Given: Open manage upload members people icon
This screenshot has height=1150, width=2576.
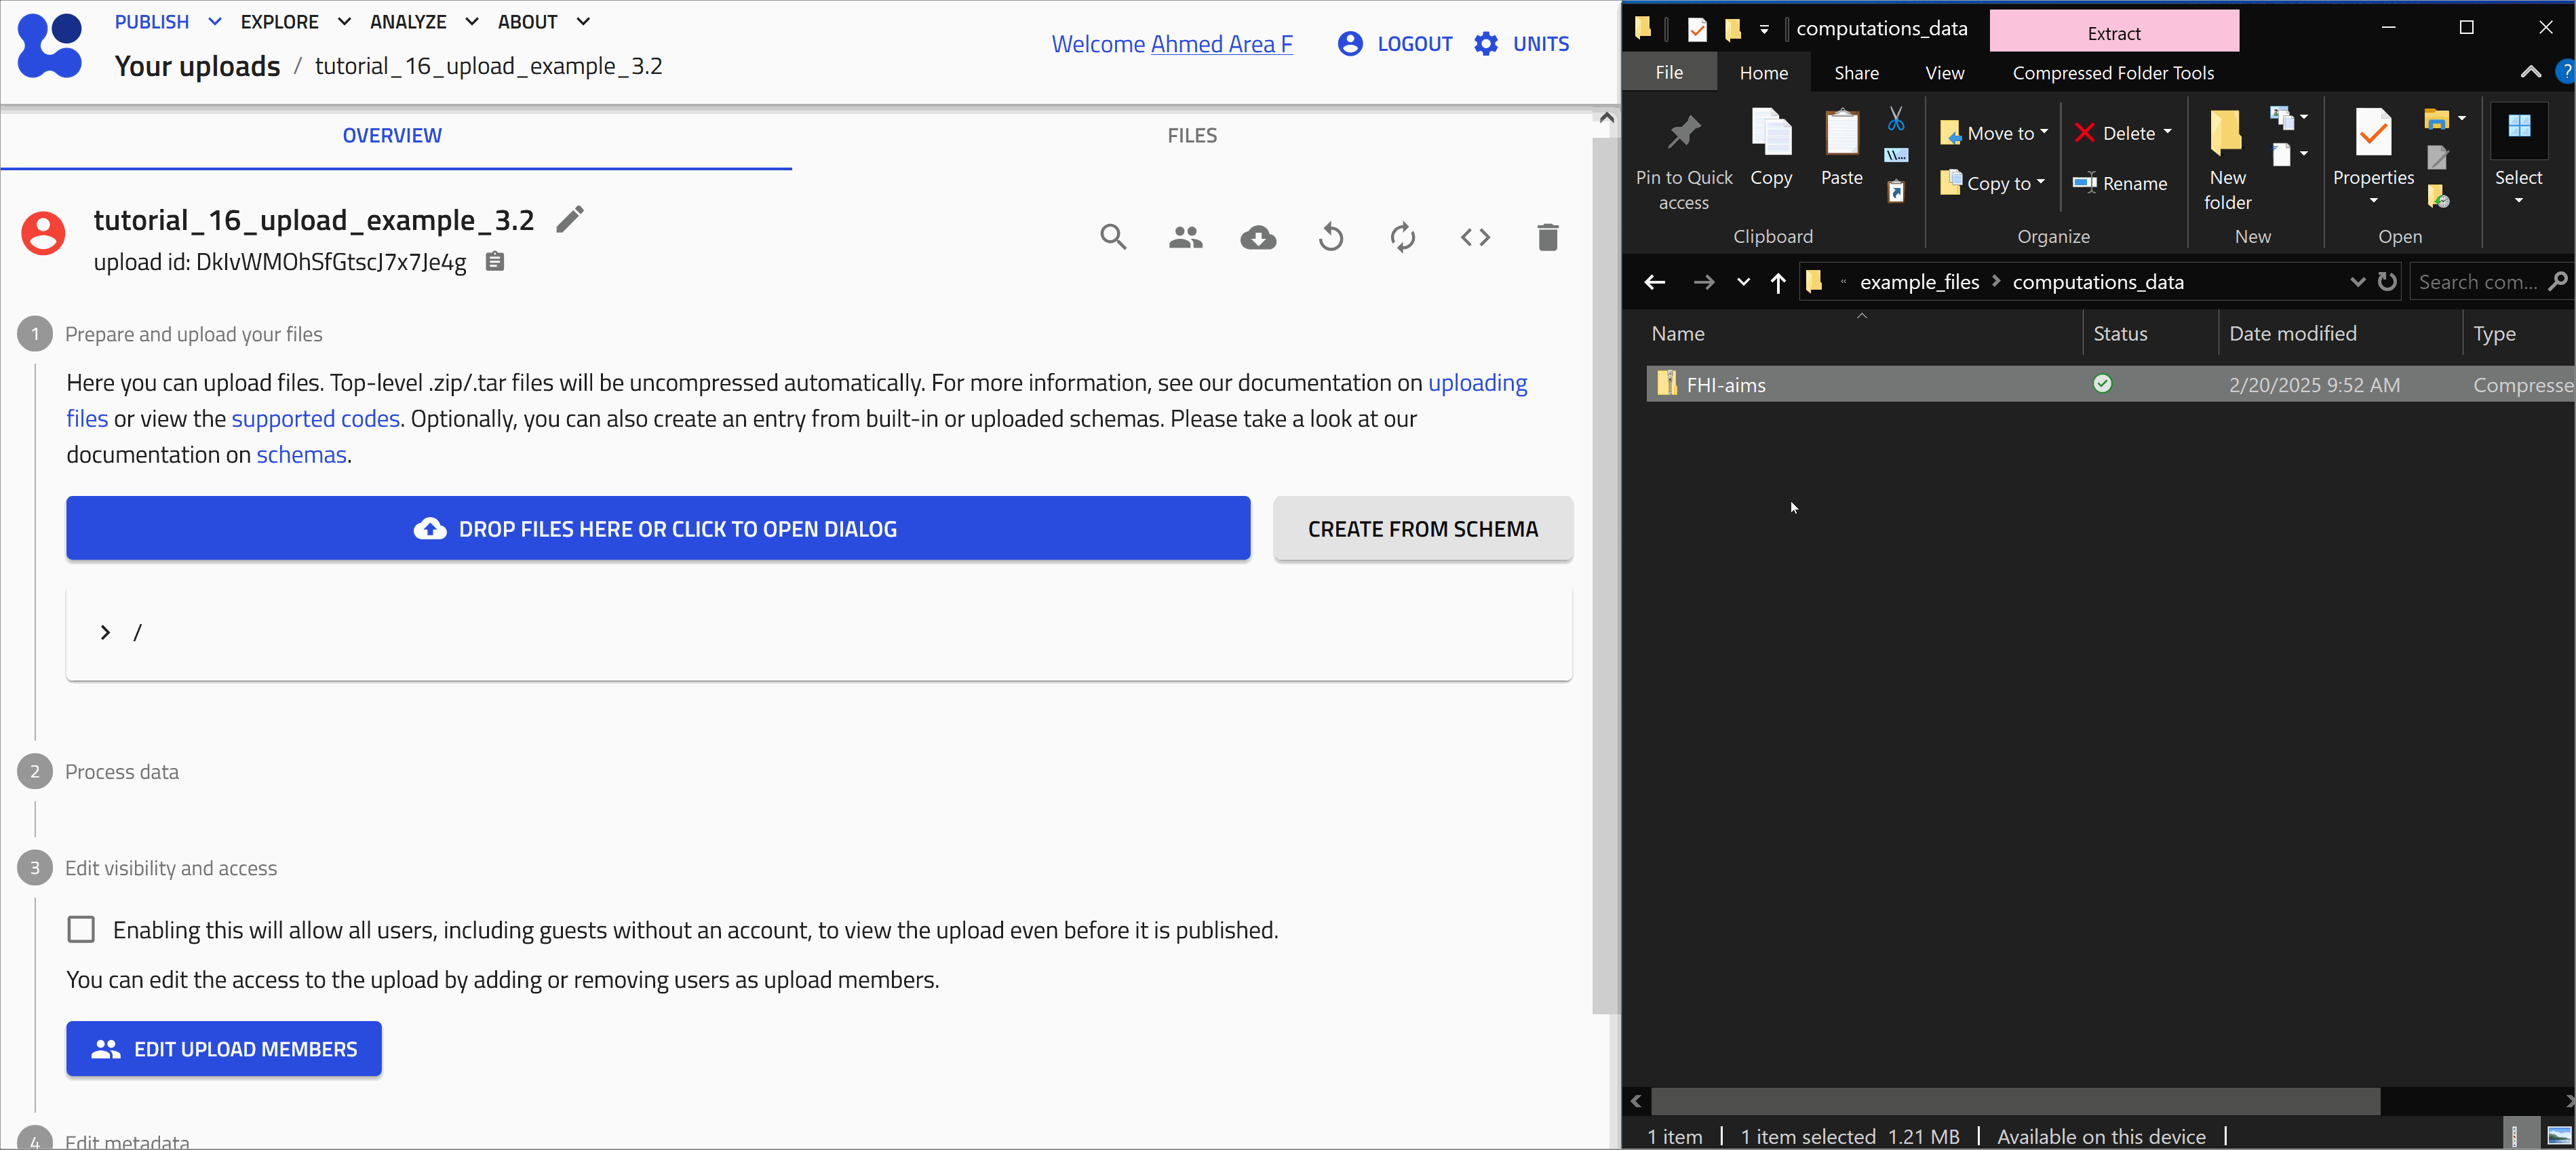Looking at the screenshot, I should tap(1185, 238).
